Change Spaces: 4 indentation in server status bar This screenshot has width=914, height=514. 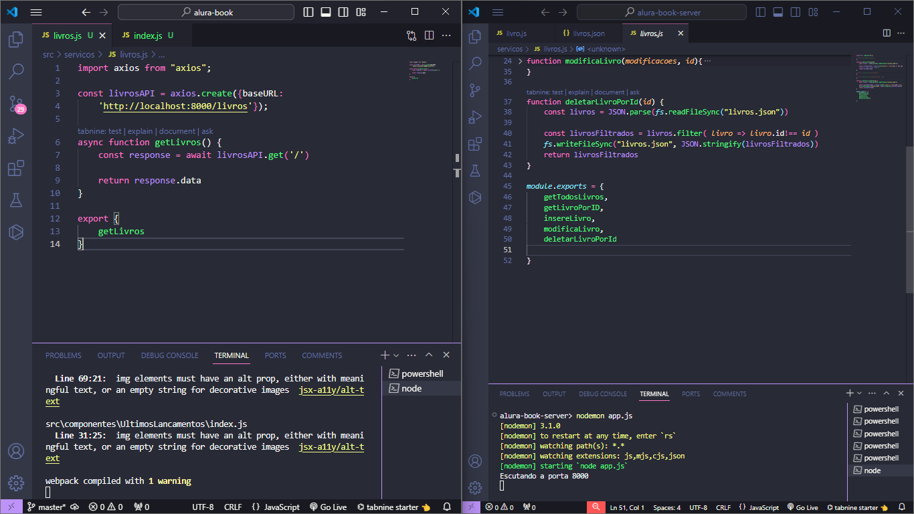pos(666,508)
